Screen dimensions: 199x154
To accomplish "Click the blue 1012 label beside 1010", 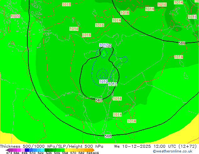I will [x=113, y=84].
